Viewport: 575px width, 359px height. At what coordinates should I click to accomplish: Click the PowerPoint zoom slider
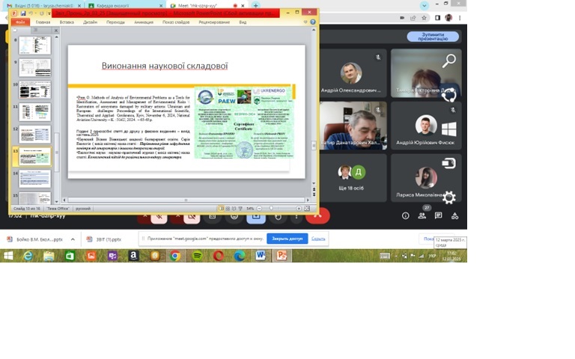click(x=271, y=208)
